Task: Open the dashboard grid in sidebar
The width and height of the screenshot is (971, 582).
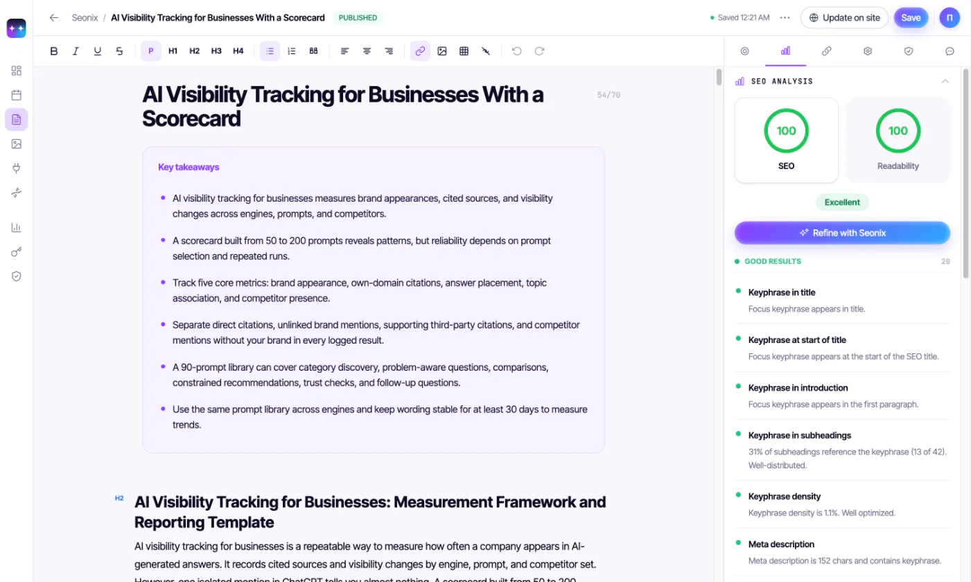Action: (17, 71)
